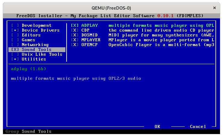223x137 pixels.
Task: Close the QEMU window
Action: coord(215,8)
